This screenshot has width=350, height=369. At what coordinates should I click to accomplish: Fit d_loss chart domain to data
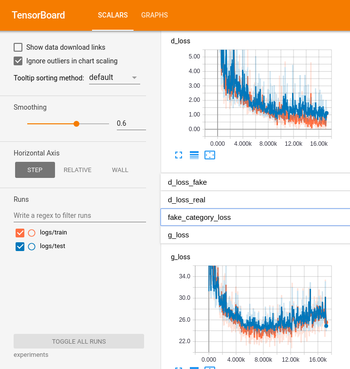point(210,155)
